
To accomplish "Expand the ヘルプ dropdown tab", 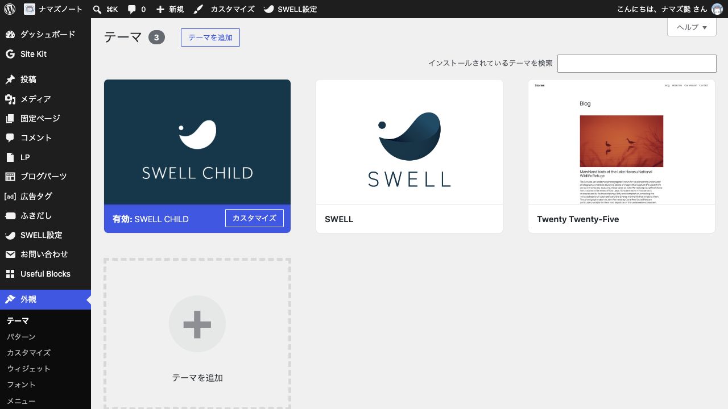I will point(692,27).
